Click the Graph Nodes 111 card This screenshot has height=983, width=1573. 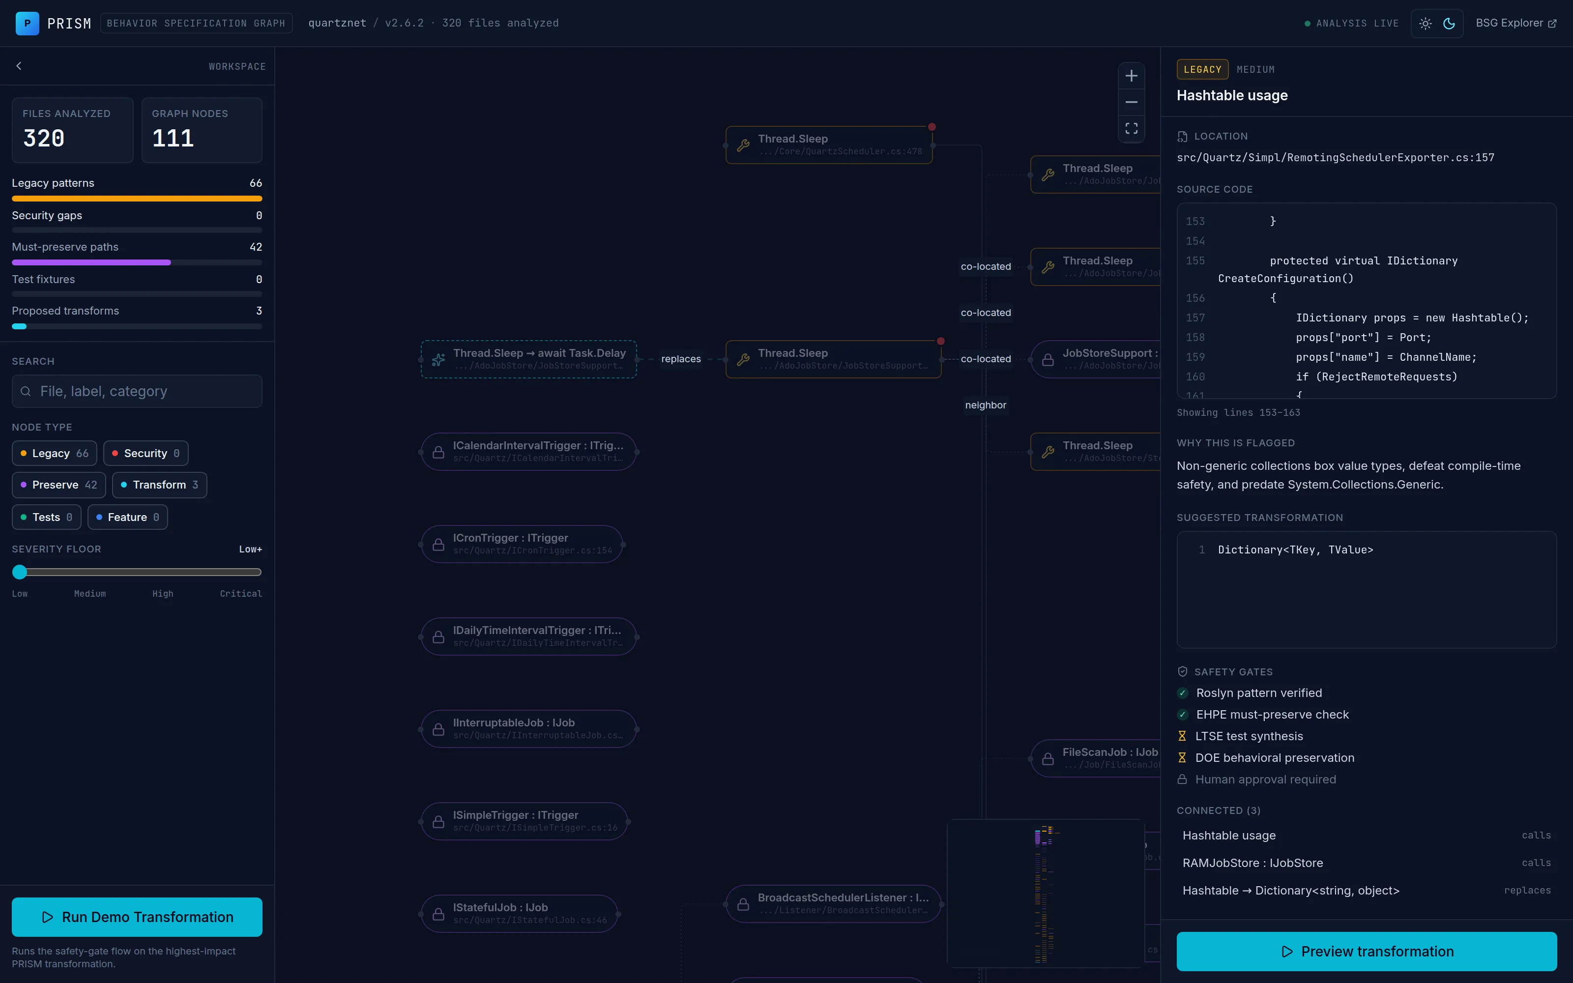[x=202, y=130]
